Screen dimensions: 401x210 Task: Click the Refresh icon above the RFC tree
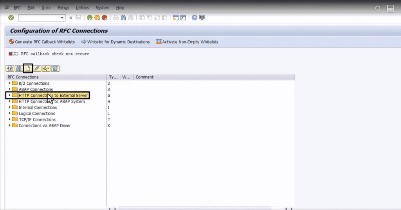pyautogui.click(x=10, y=68)
